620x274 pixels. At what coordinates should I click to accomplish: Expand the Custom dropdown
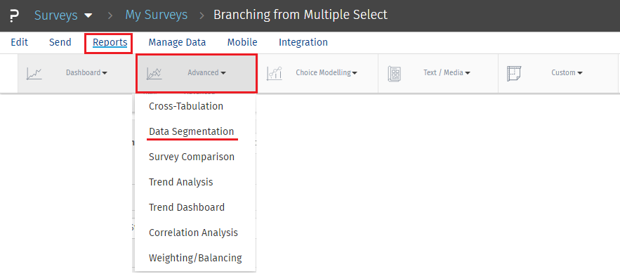pos(567,73)
